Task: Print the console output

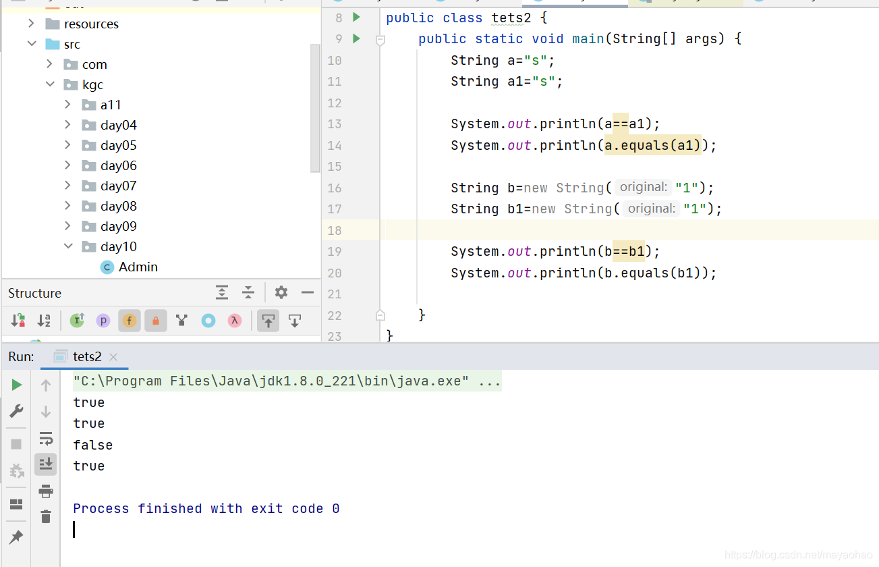Action: (46, 491)
